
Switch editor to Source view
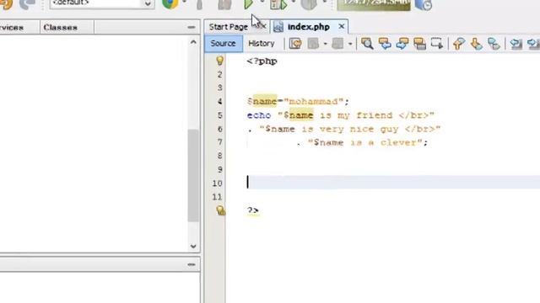coord(223,44)
